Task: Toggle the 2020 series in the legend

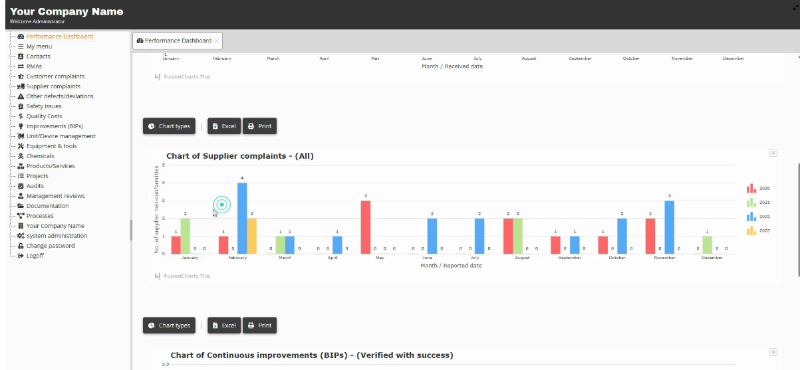Action: (758, 189)
